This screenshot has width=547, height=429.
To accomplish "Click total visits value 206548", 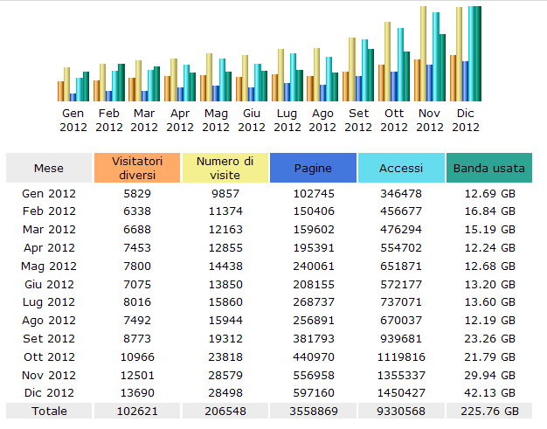I will [x=225, y=412].
